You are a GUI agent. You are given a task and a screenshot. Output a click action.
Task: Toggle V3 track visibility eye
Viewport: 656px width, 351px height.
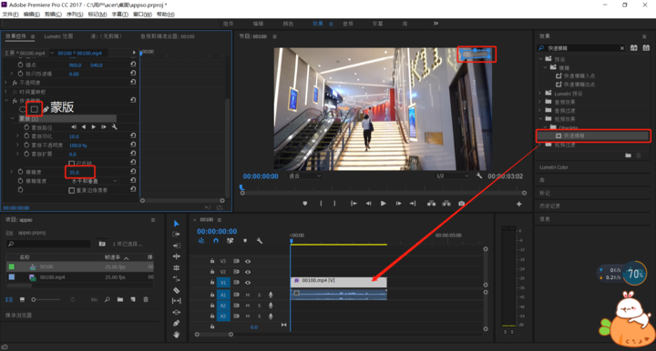click(x=248, y=261)
